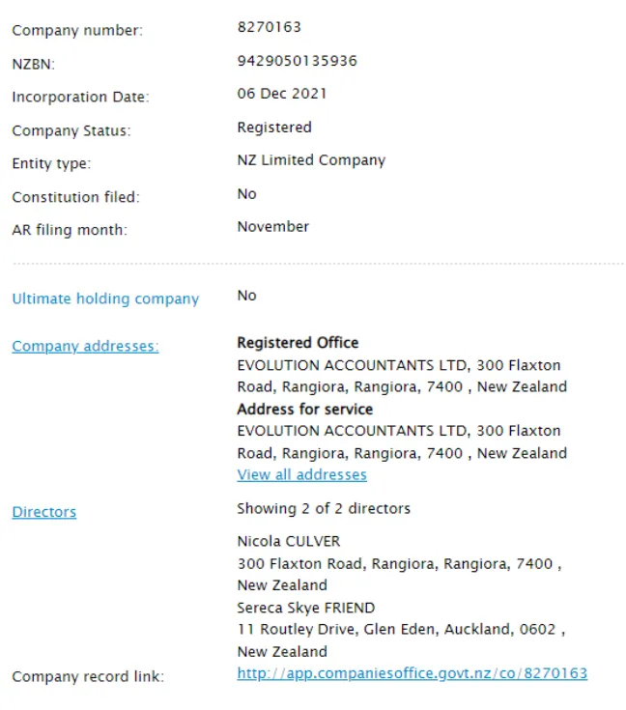
Task: Open the Company addresses link
Action: [x=85, y=346]
